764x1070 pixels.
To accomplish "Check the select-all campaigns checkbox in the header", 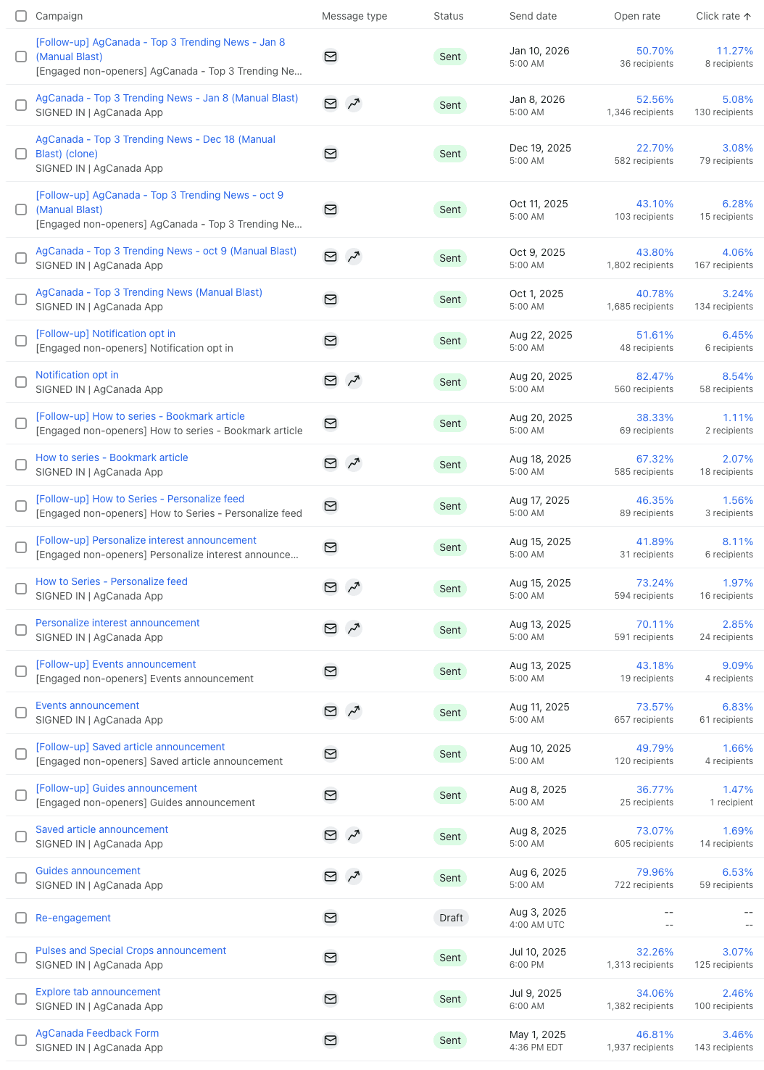I will [20, 15].
